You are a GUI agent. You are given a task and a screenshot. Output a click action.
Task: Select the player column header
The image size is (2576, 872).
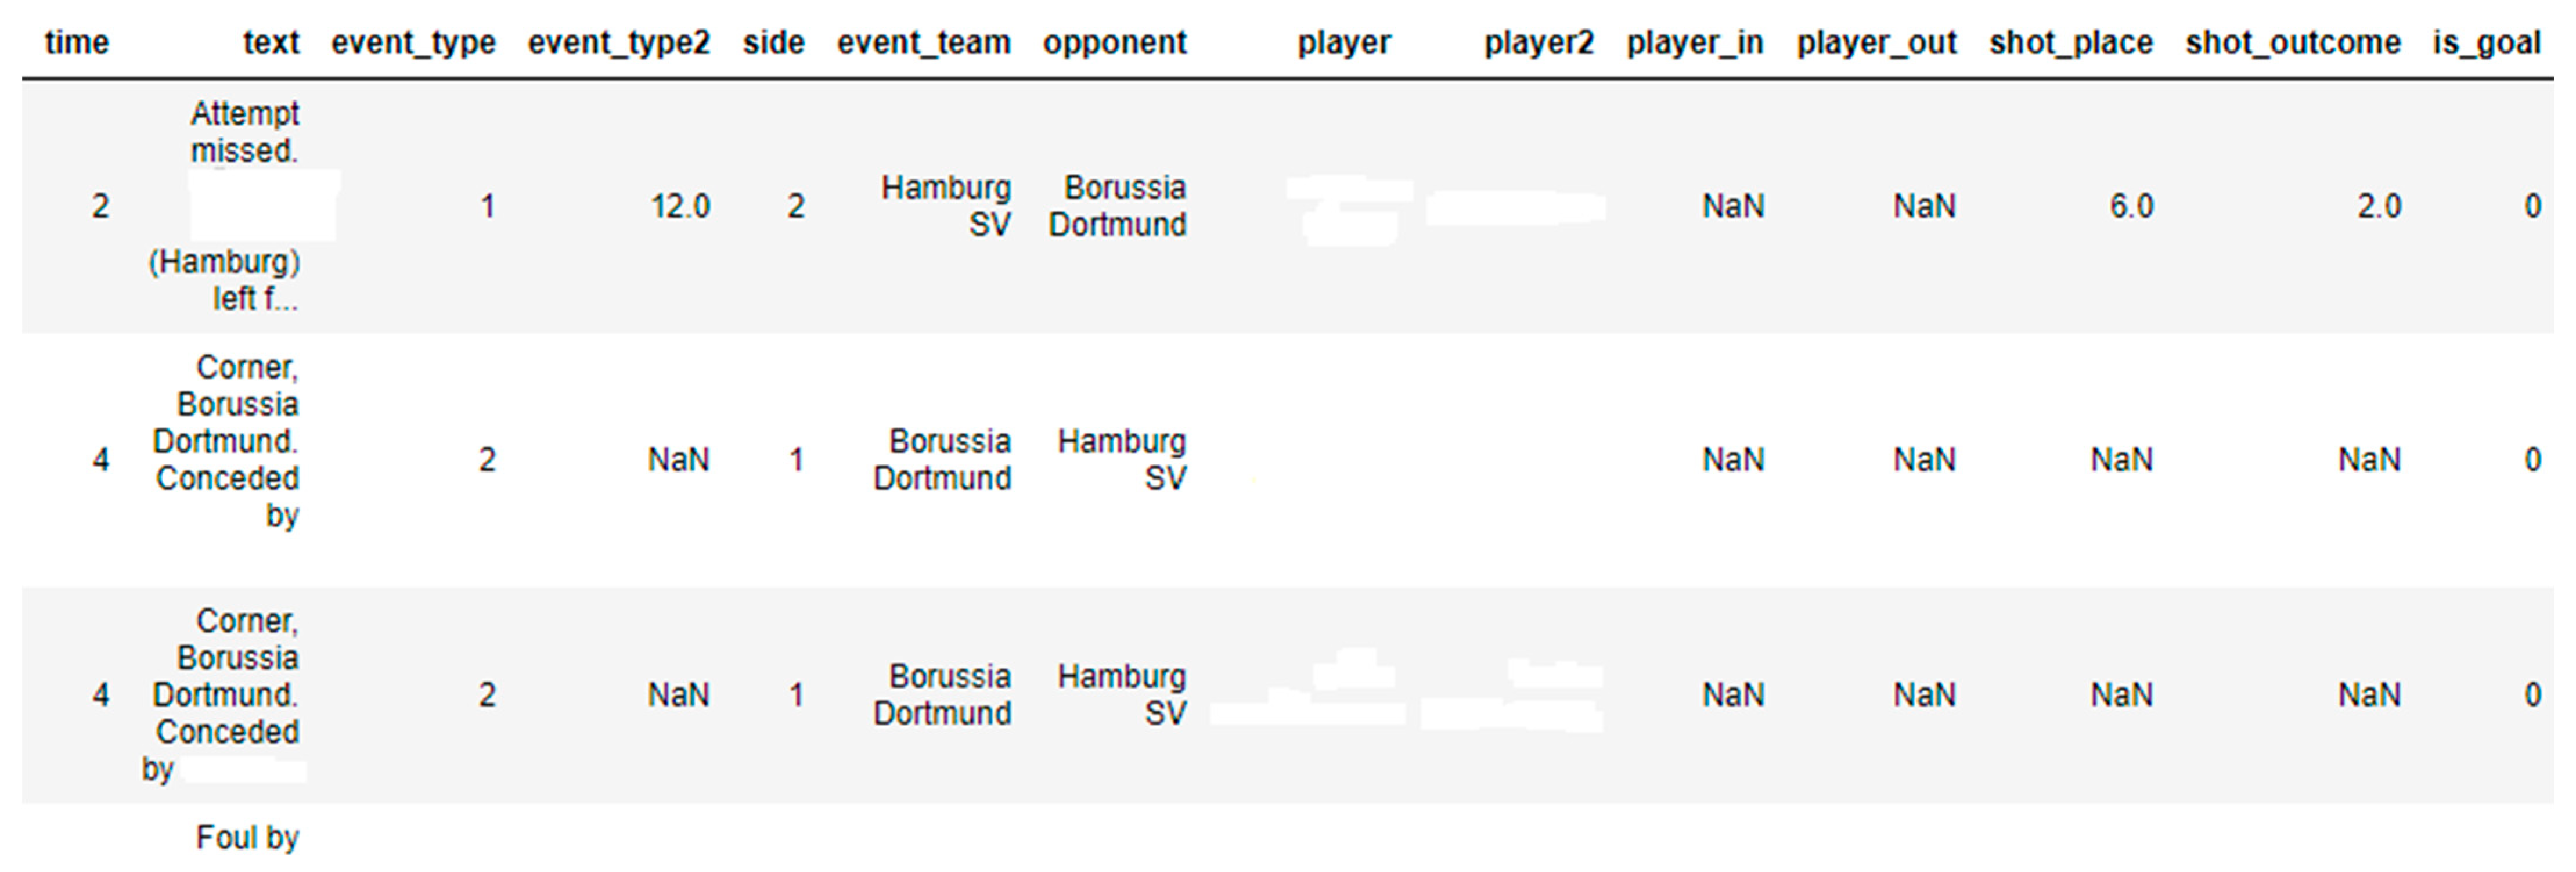(x=1344, y=43)
